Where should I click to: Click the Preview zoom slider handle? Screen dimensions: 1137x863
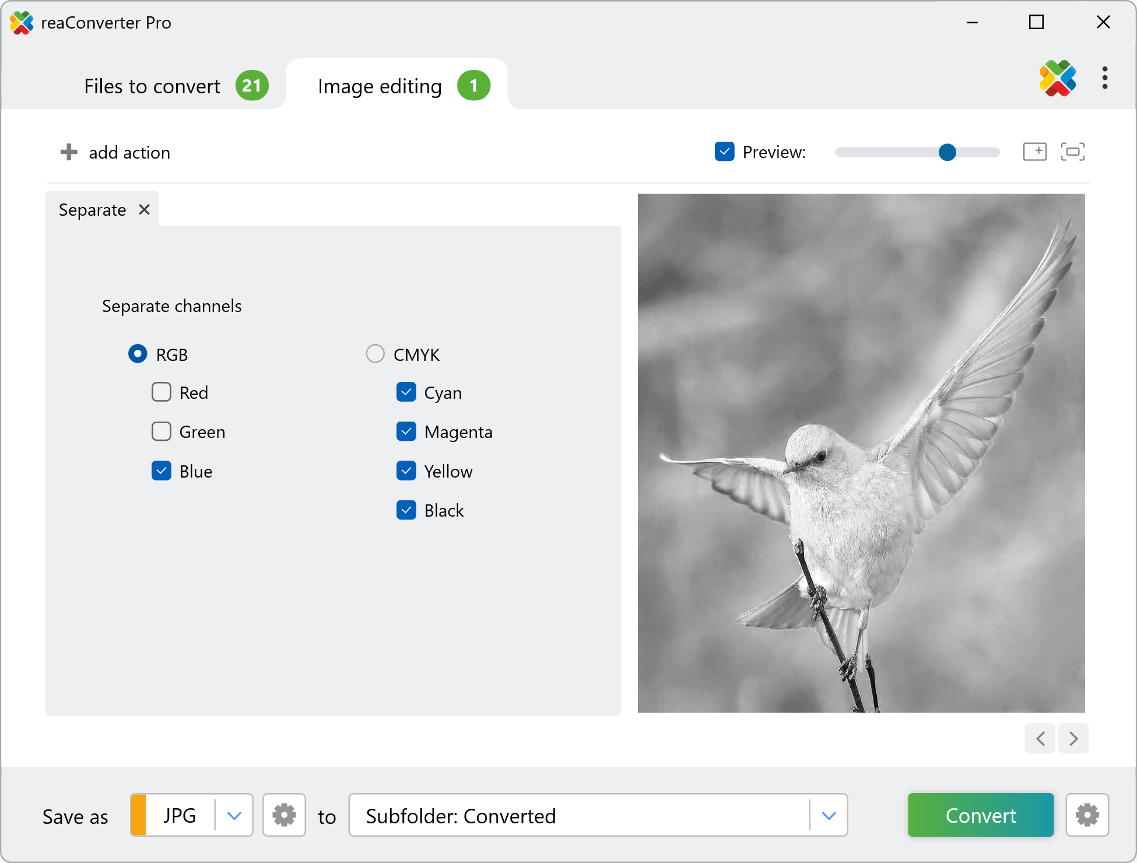(947, 152)
